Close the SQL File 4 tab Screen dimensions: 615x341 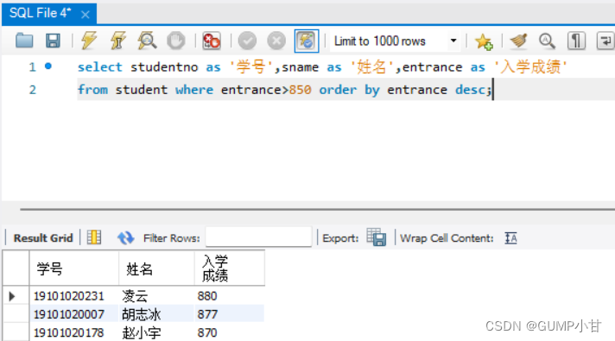[86, 15]
